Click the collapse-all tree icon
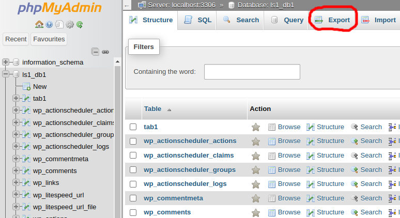Image resolution: width=400 pixels, height=218 pixels. [95, 52]
